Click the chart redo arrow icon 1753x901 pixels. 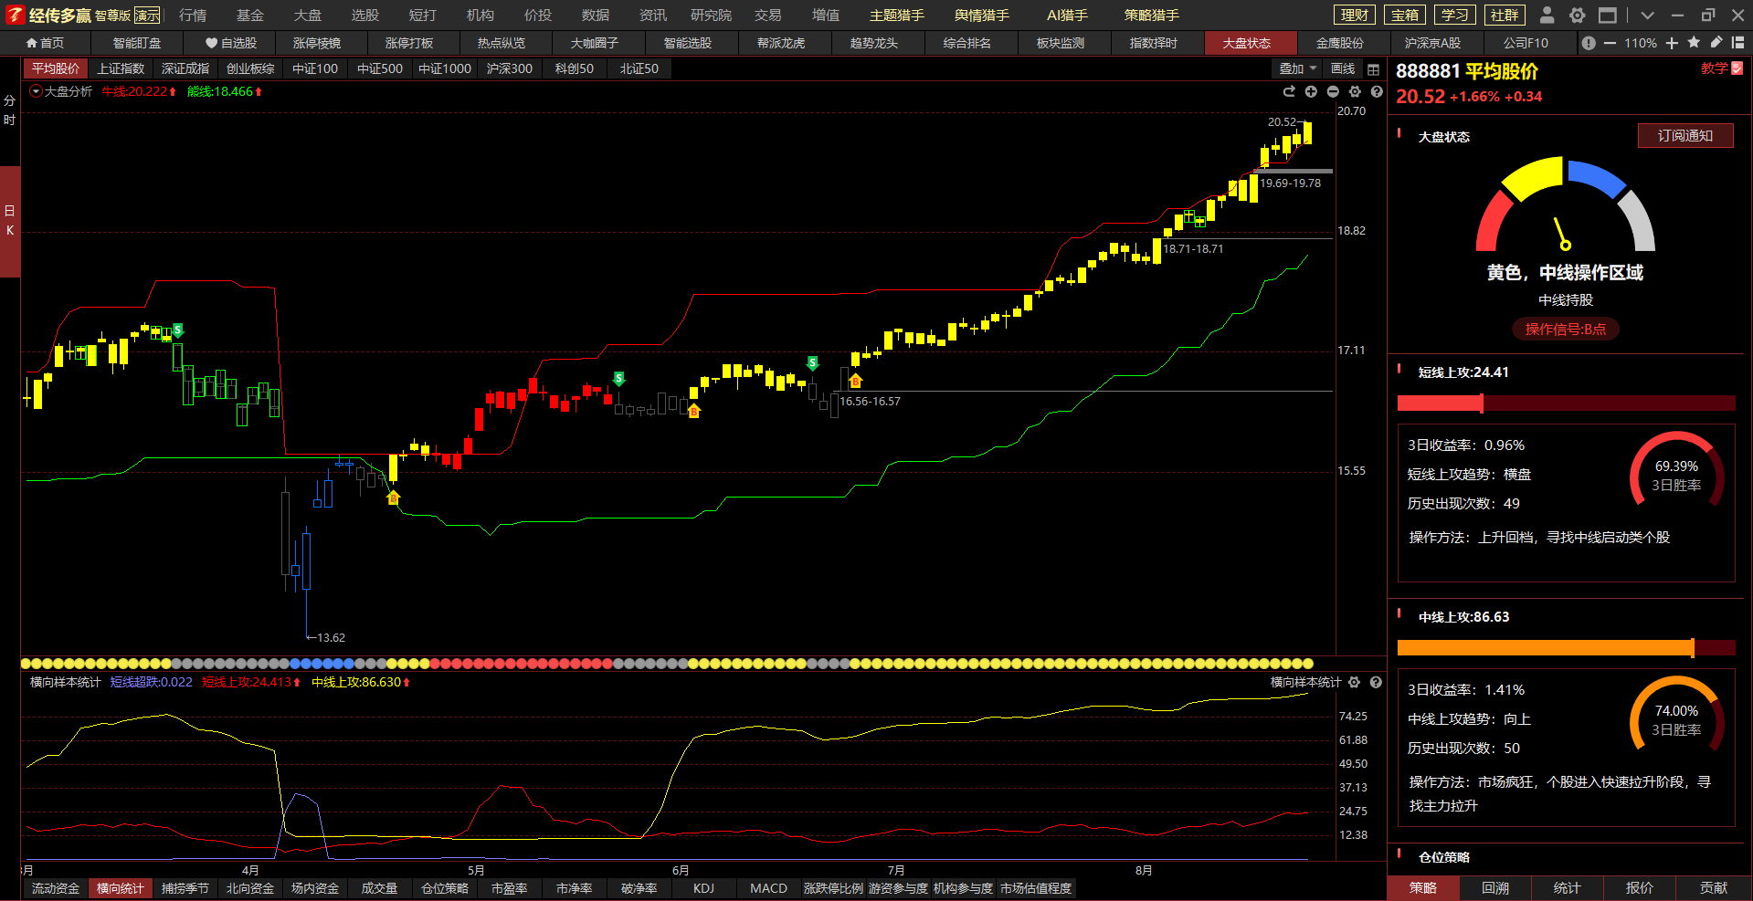point(1289,91)
